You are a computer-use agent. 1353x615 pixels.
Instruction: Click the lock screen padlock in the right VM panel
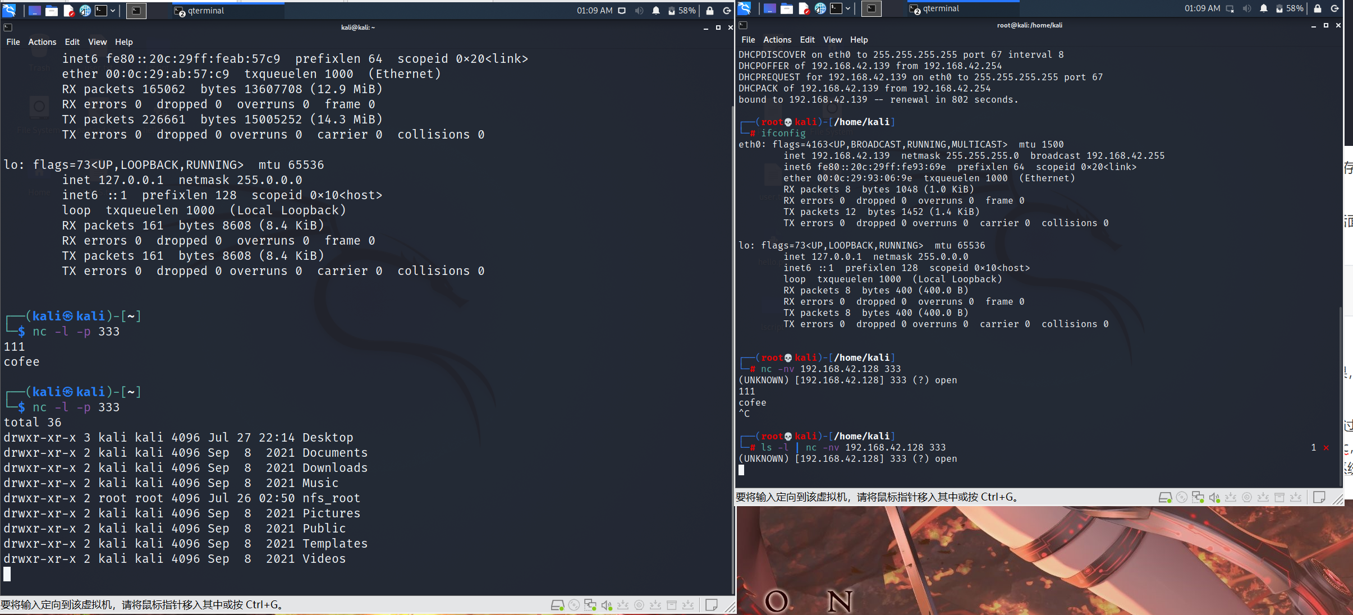(x=1318, y=8)
